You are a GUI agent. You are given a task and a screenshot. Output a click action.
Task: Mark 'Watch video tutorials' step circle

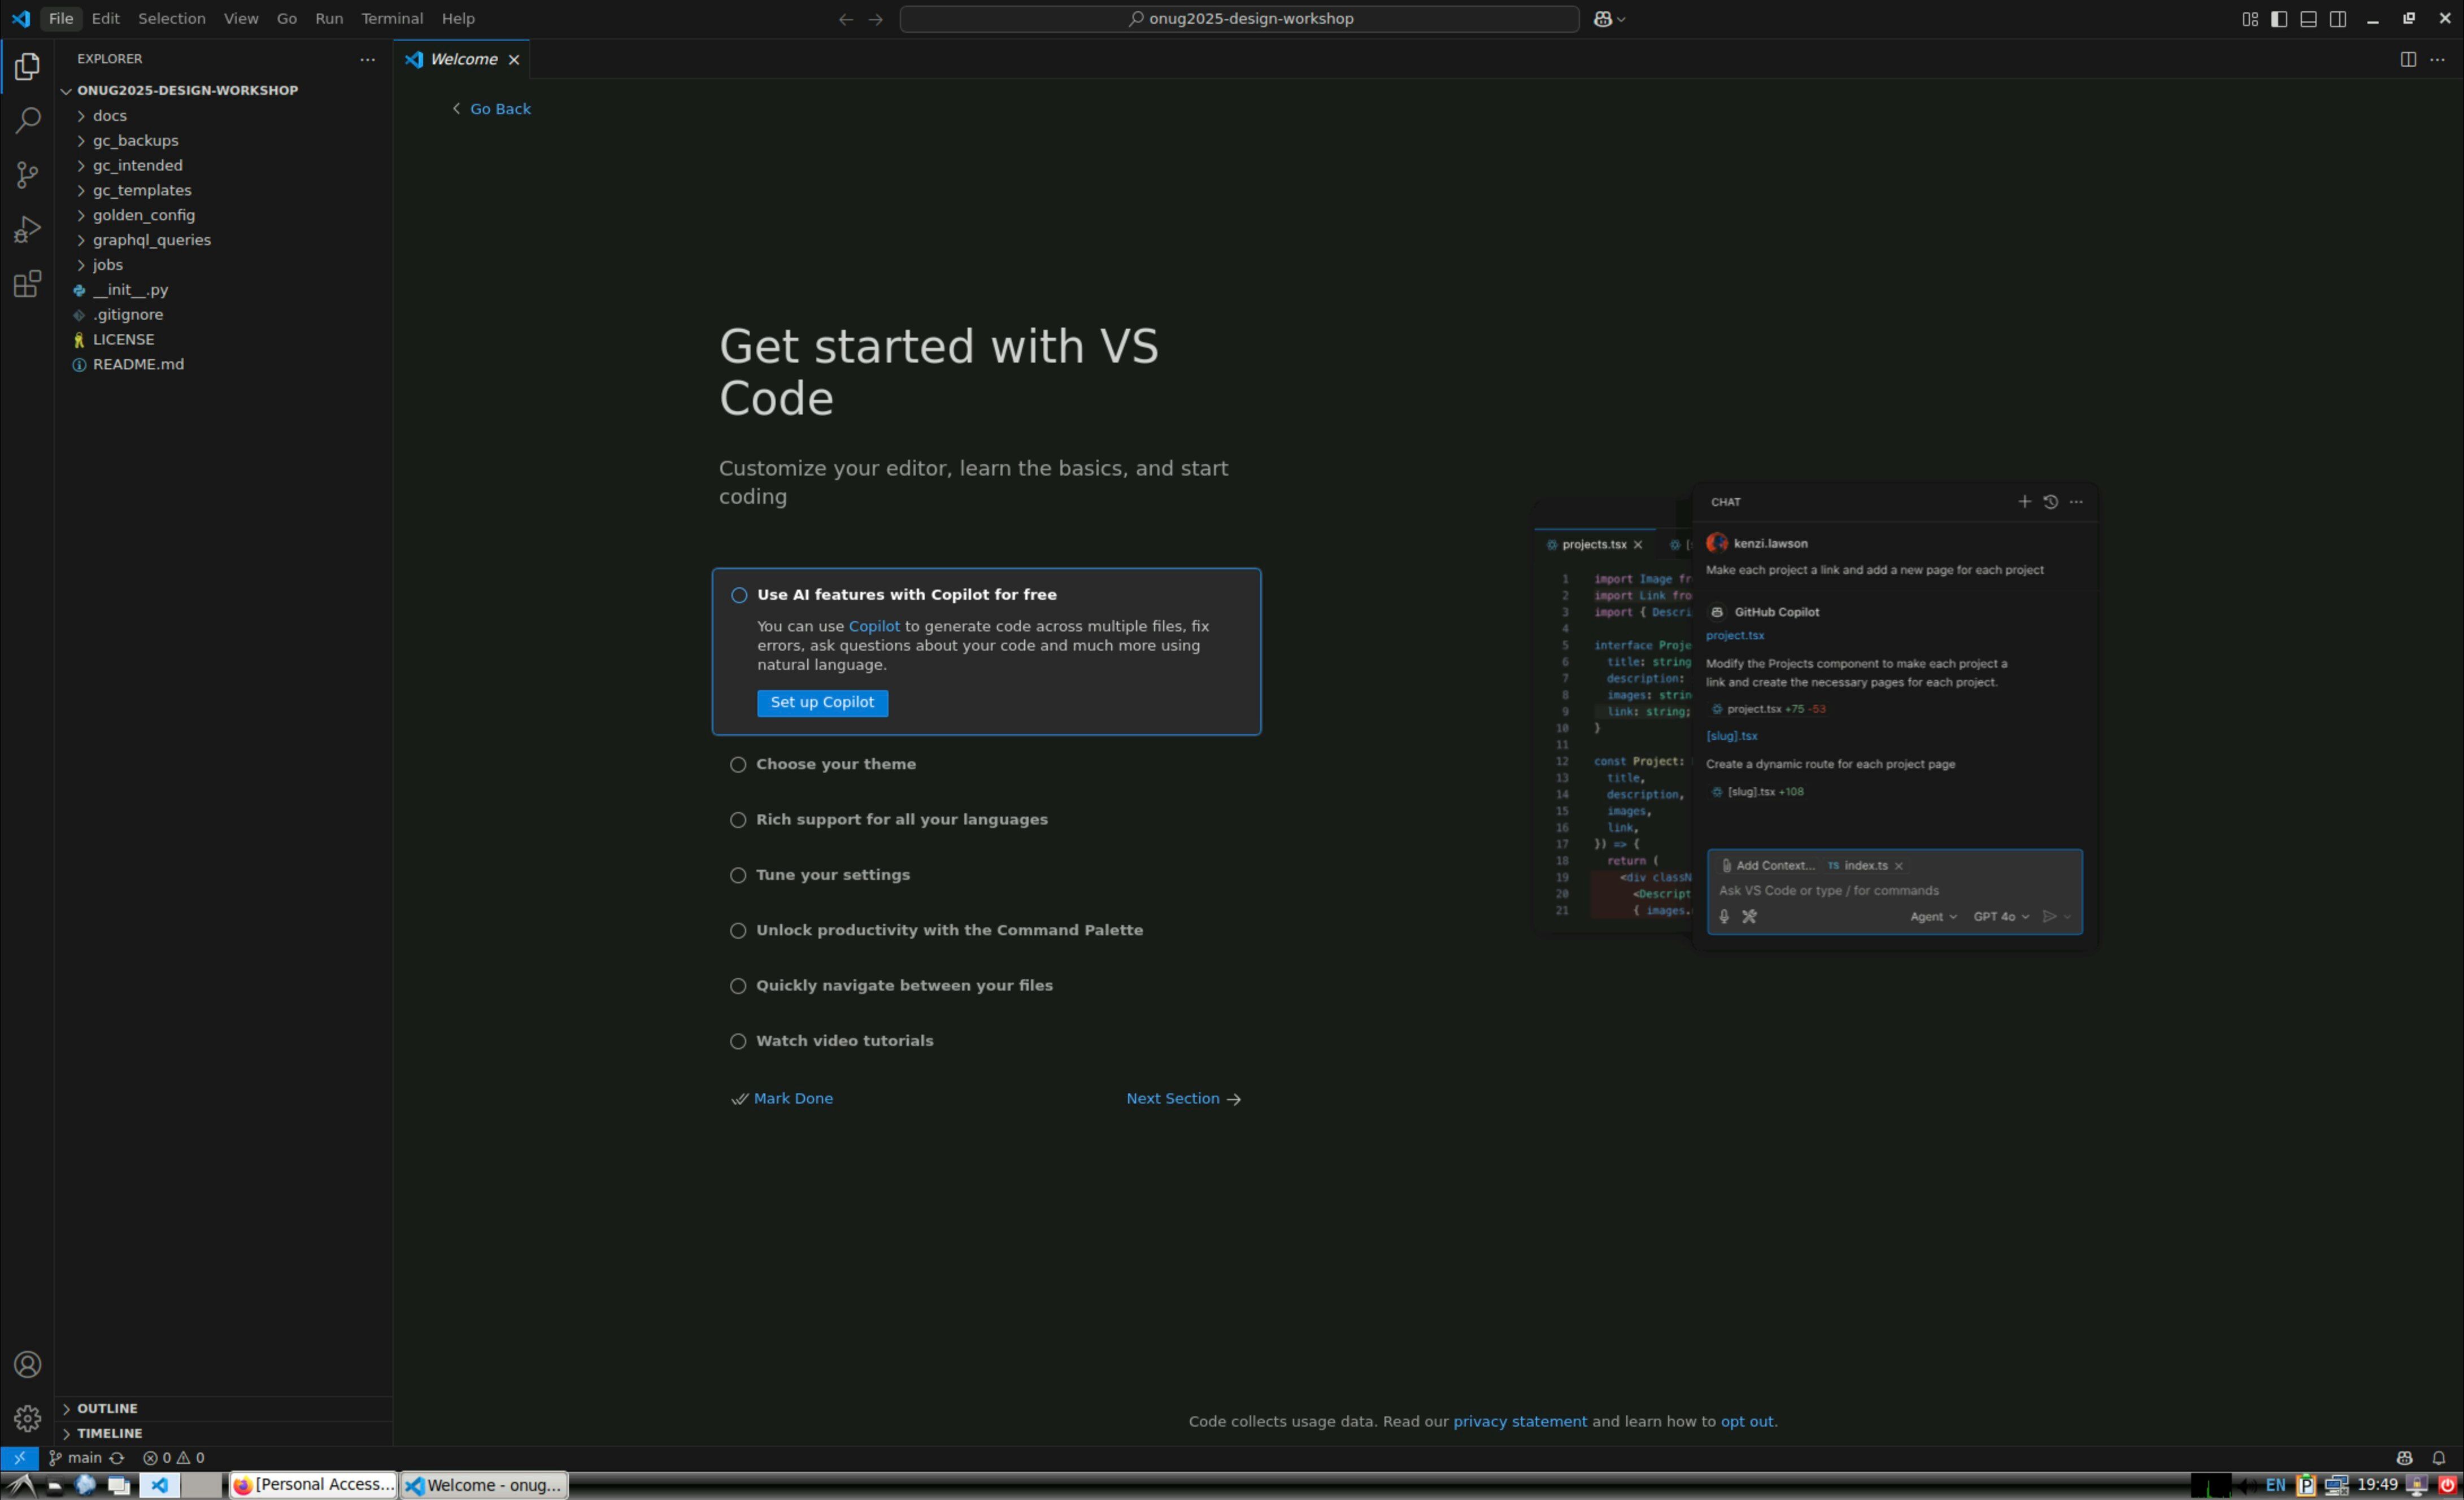738,1041
